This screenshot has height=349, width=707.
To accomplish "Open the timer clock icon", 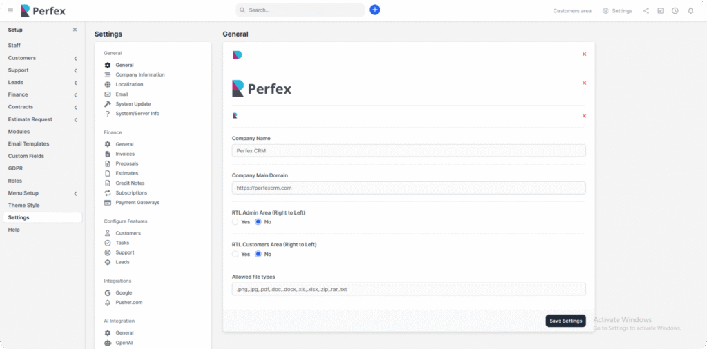I will 675,11.
